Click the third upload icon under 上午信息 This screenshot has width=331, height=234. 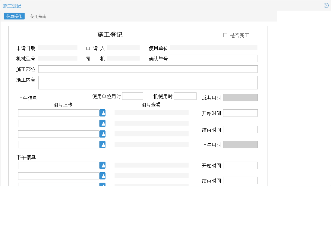[x=102, y=134]
